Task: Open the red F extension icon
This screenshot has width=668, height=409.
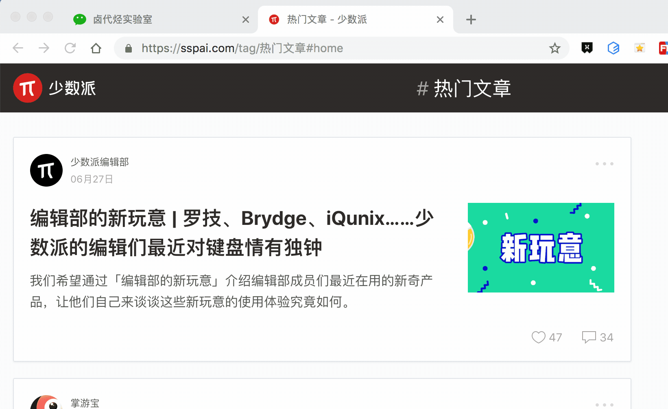Action: click(664, 48)
